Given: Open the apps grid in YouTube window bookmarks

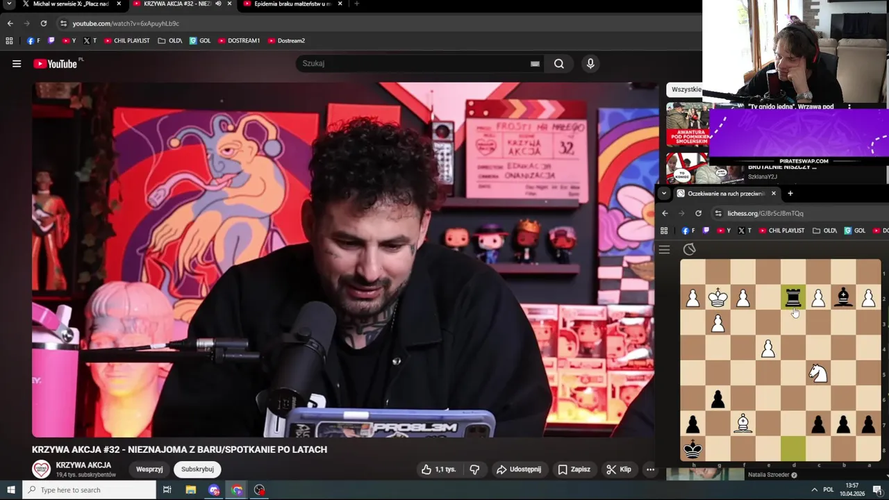Looking at the screenshot, I should point(9,41).
